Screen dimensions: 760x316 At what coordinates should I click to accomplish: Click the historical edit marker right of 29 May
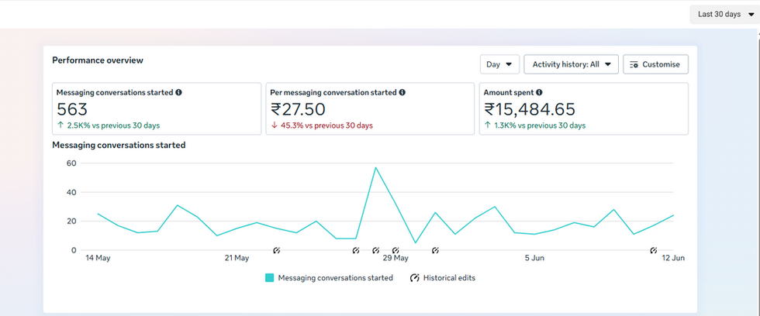tap(435, 250)
